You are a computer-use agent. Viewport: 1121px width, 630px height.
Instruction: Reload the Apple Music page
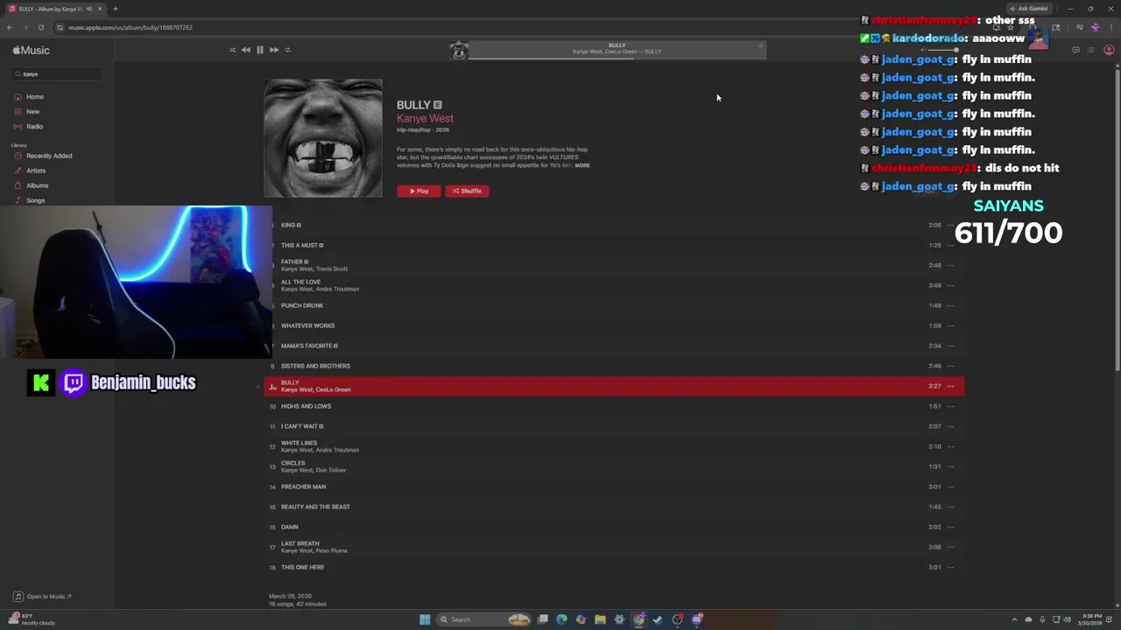coord(40,27)
